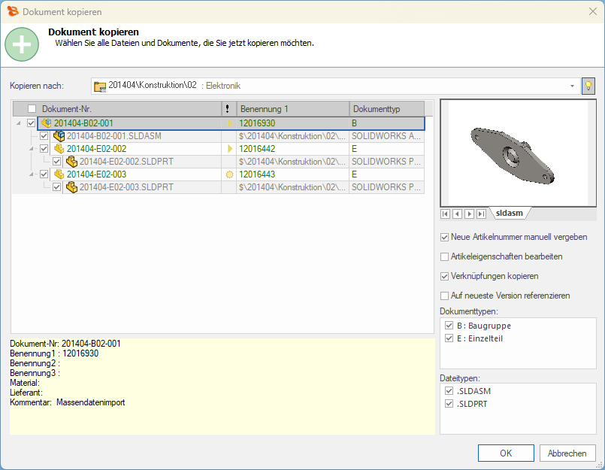Collapse the 201404-B02-001 tree node
605x470 pixels.
coord(18,123)
